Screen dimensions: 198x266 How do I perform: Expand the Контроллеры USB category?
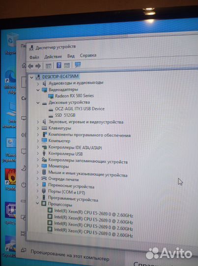[38, 154]
